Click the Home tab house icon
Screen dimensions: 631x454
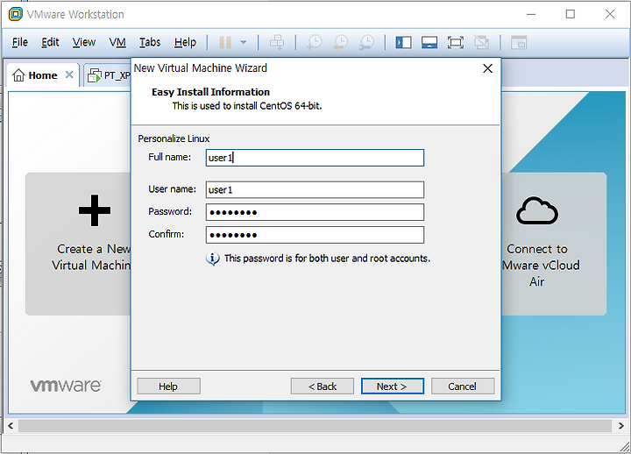[18, 74]
